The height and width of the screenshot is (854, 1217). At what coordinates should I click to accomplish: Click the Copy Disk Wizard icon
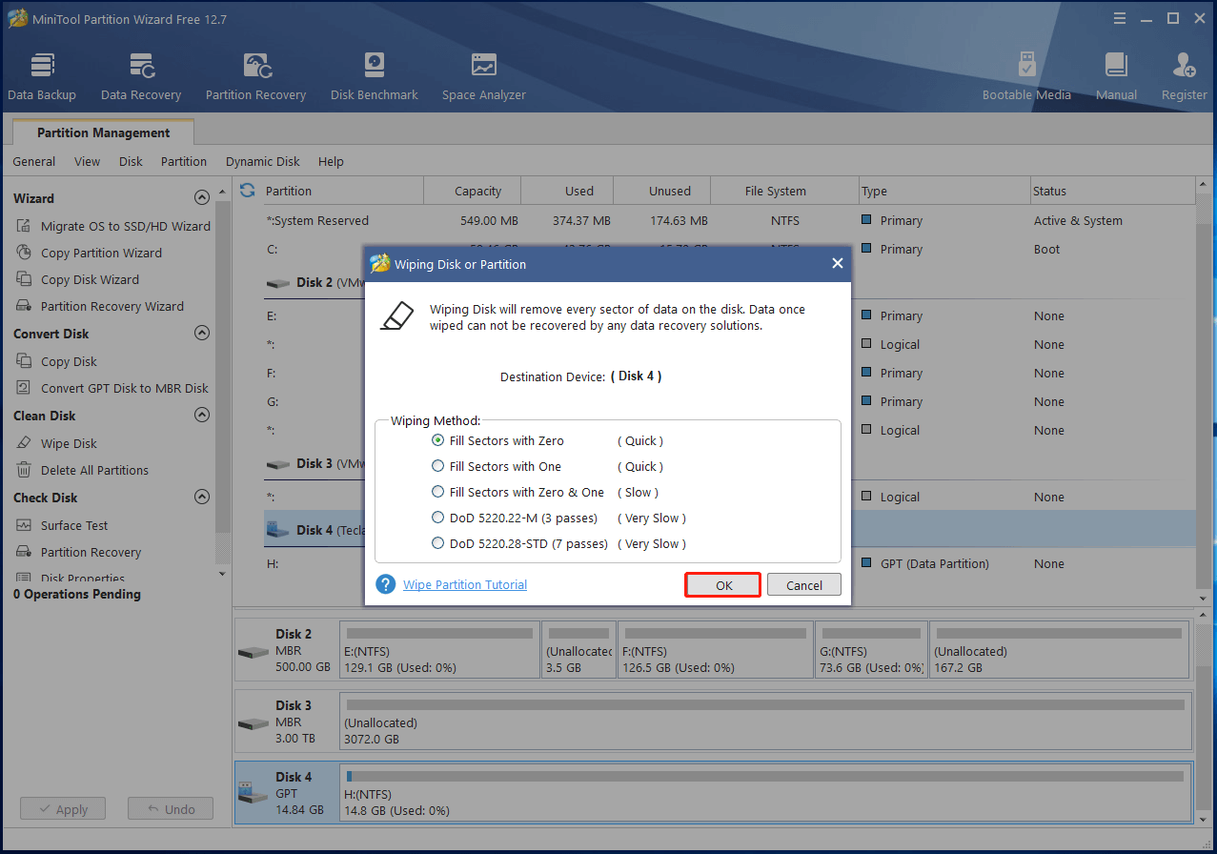click(x=24, y=279)
